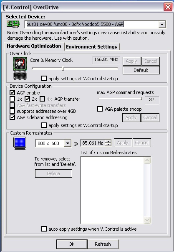Check the 1x AGP transfer box
174x252 pixels.
click(13, 99)
